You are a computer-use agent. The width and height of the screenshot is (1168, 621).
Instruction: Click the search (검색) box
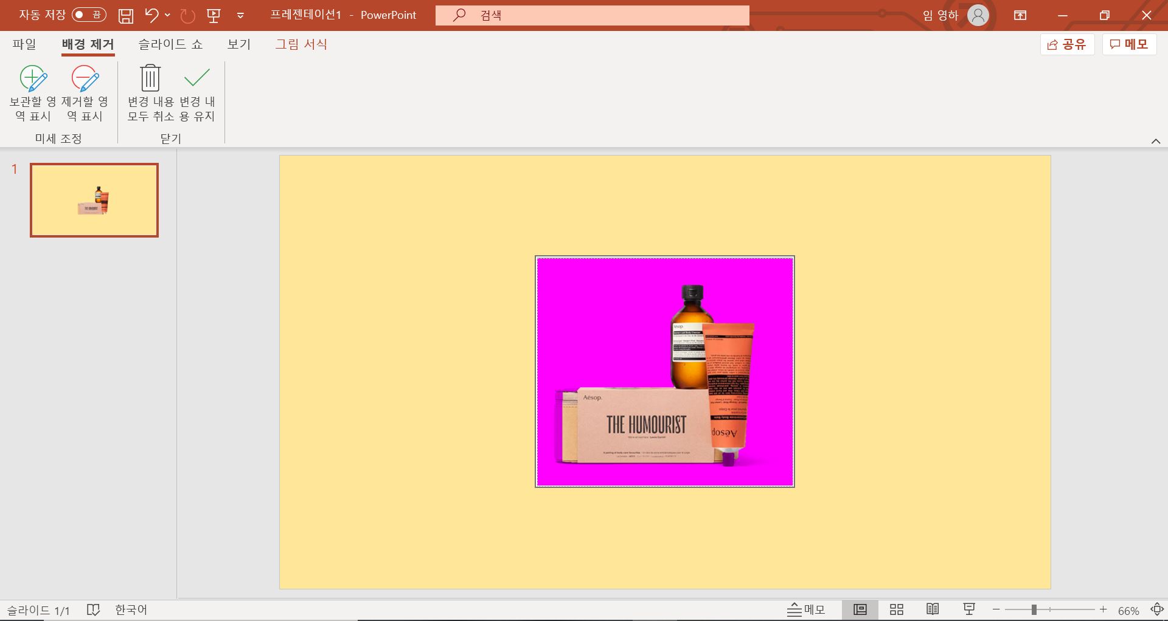[592, 15]
